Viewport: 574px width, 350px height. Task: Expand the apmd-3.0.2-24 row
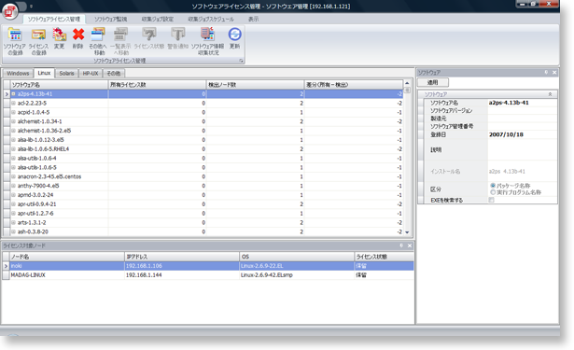pos(13,195)
